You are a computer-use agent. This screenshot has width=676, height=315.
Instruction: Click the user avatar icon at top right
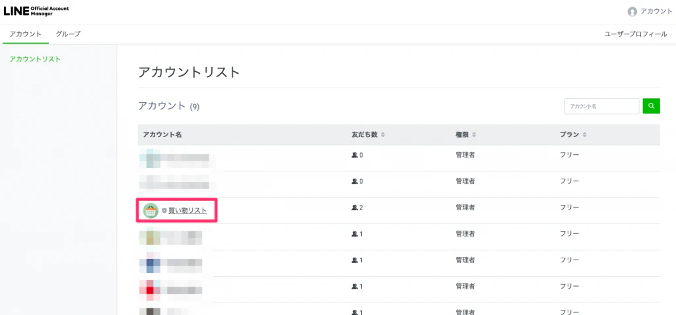[x=632, y=12]
